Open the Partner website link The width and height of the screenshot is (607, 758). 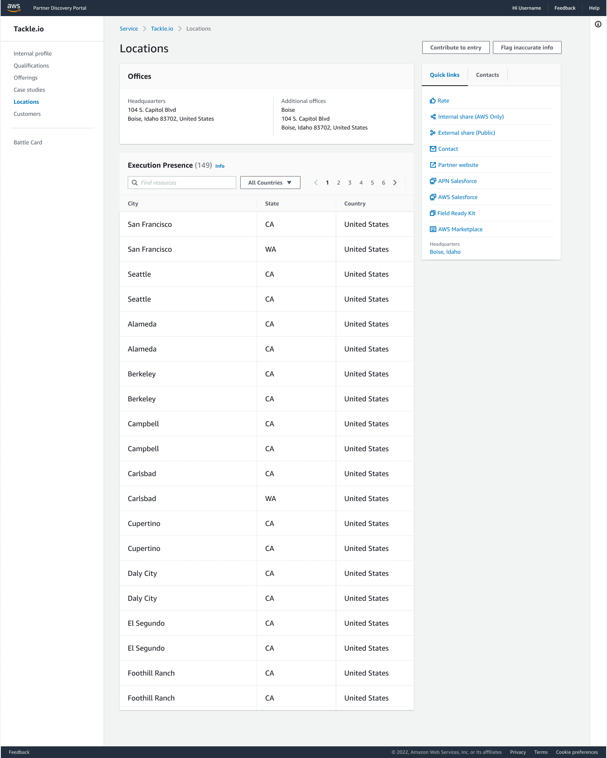pyautogui.click(x=458, y=165)
